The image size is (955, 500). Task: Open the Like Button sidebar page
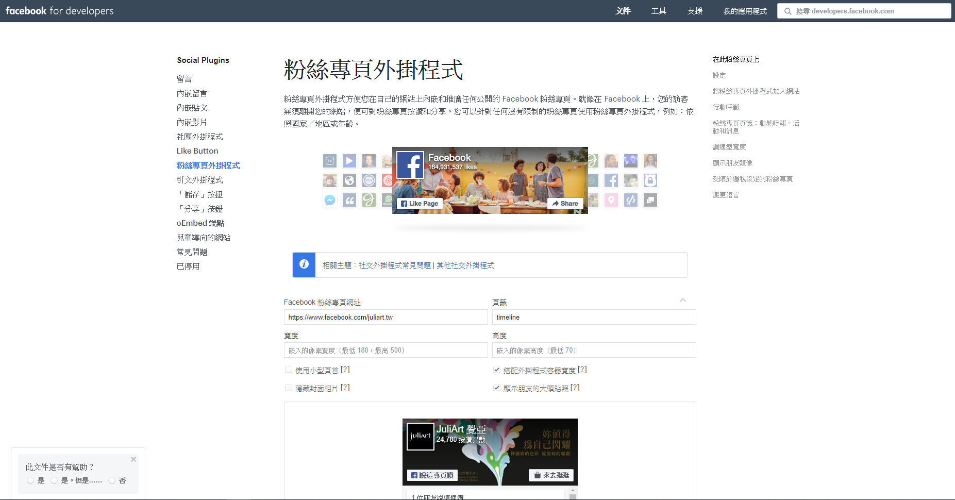tap(197, 151)
